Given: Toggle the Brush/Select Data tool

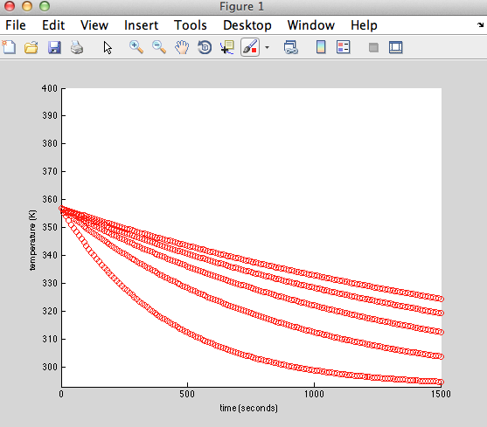Looking at the screenshot, I should 250,47.
